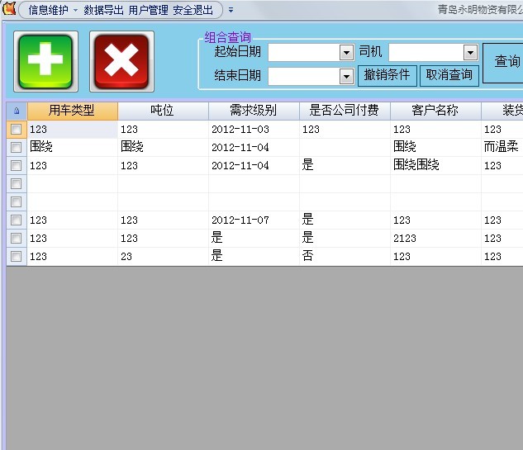This screenshot has height=450, width=523.
Task: Check the row with 吨位 23
Action: coord(16,256)
